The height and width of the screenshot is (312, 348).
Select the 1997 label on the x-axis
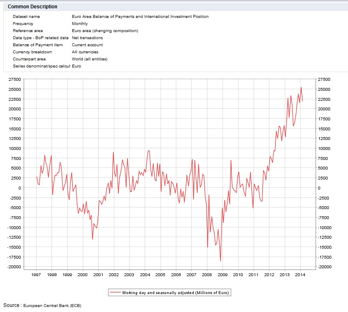(x=36, y=275)
